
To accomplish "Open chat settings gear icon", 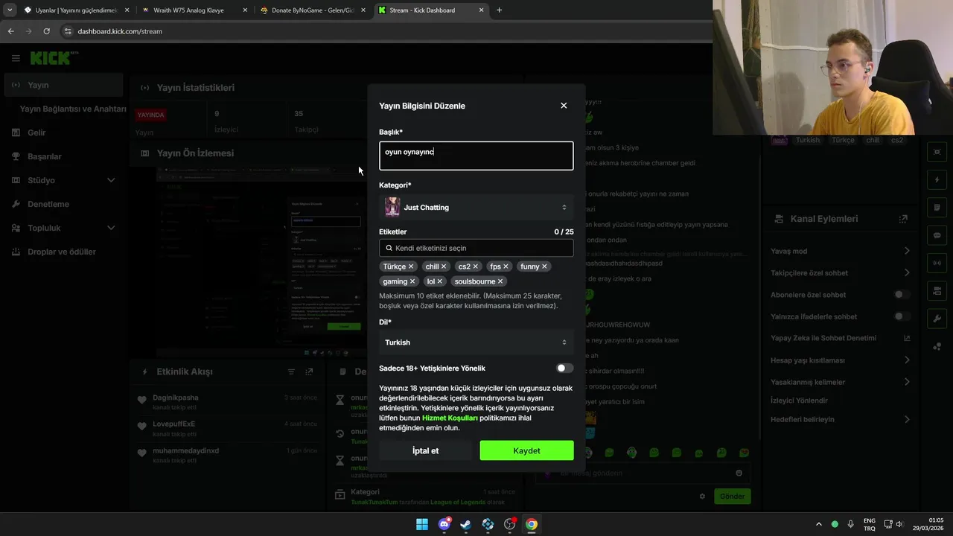I will click(701, 497).
